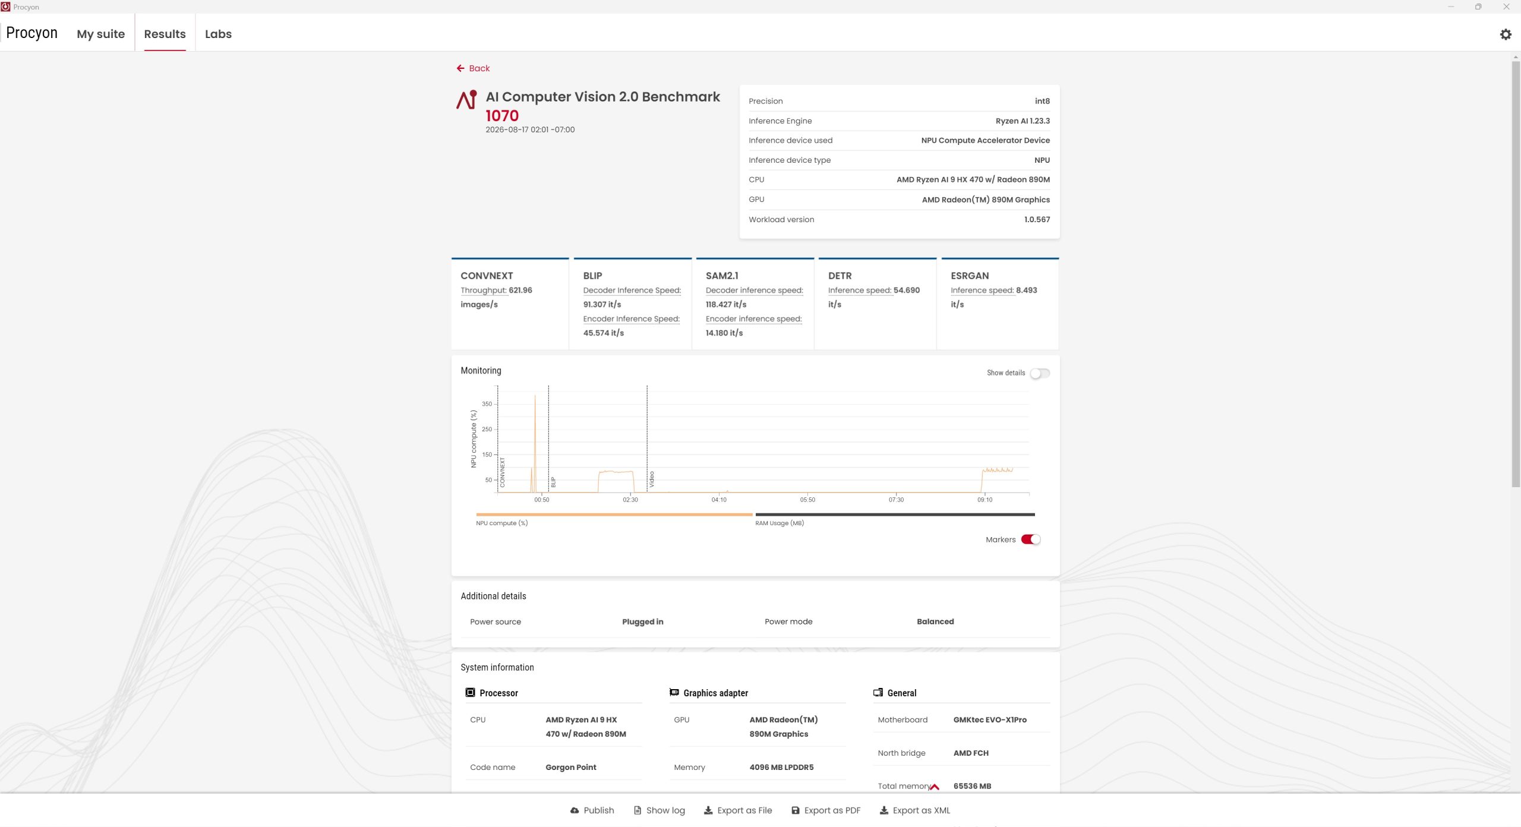Click the 65536 MB total memory value
This screenshot has width=1521, height=827.
[x=972, y=786]
